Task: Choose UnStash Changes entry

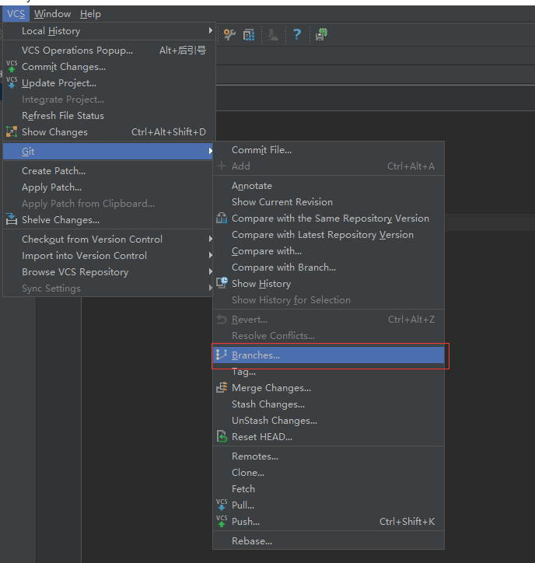Action: (x=328, y=421)
